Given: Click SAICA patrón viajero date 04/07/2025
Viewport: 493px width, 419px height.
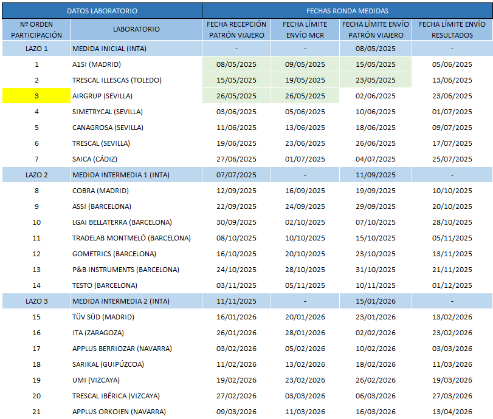Looking at the screenshot, I should tap(376, 159).
